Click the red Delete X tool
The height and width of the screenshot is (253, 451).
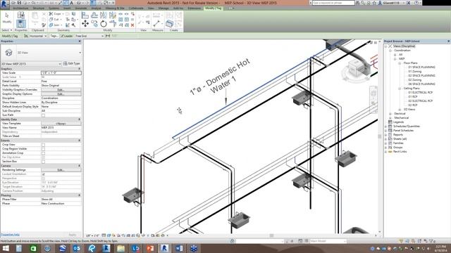coord(132,25)
